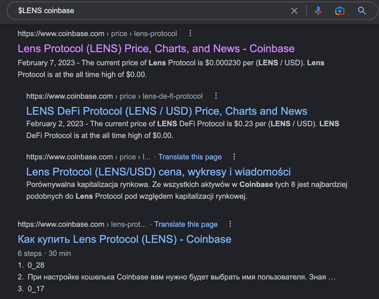Click the coinbase.com › price › lens-protocol URL
Screen dimensions: 379x299
[97, 34]
